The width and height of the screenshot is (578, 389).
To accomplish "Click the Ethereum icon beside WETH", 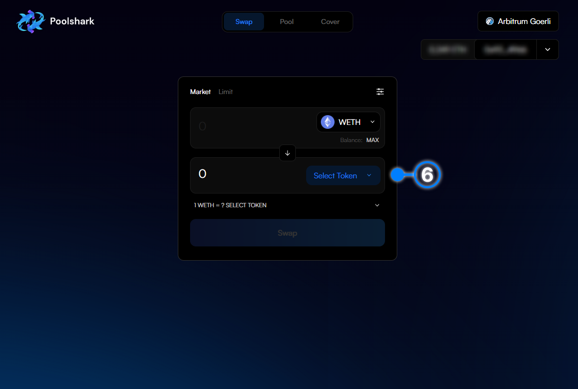I will tap(328, 122).
